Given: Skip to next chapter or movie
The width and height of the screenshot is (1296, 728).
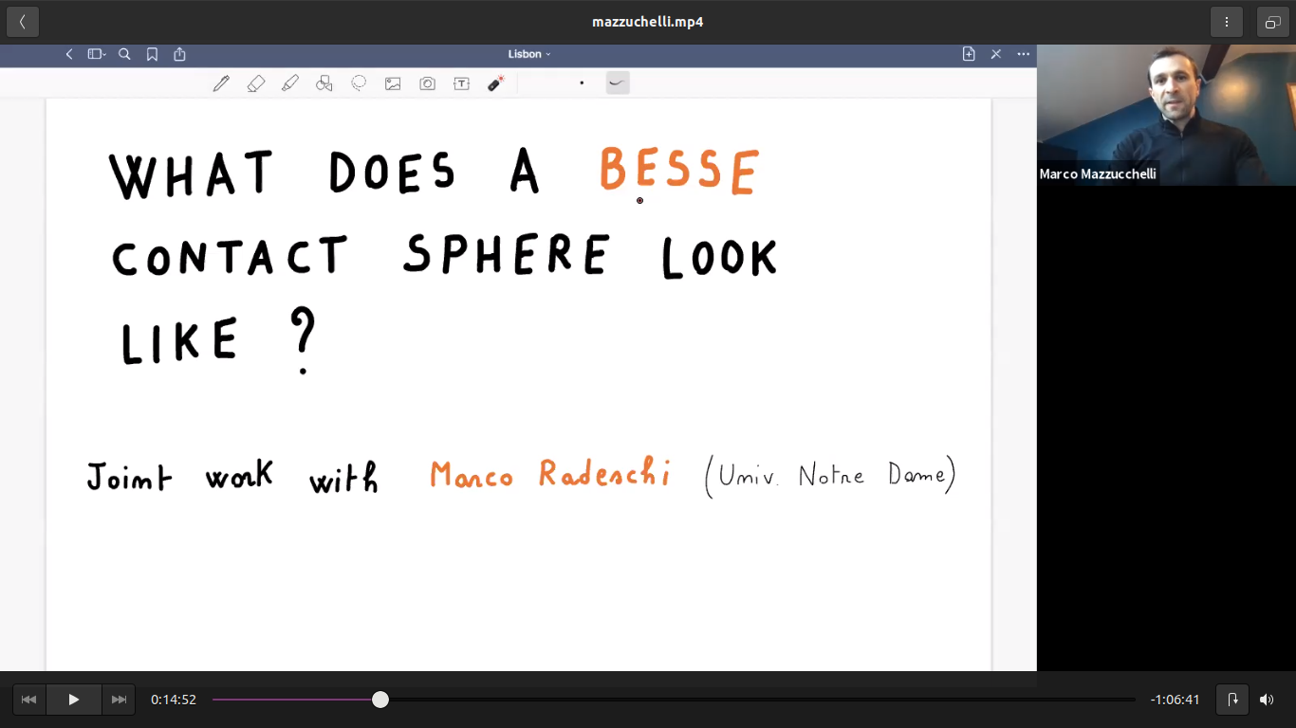Looking at the screenshot, I should click(119, 700).
